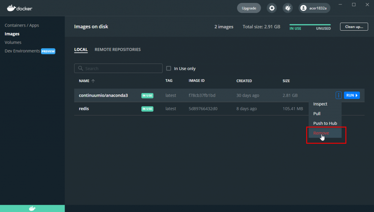Open three-dot menu for continuumio/anaconda3
The image size is (374, 212).
[339, 95]
